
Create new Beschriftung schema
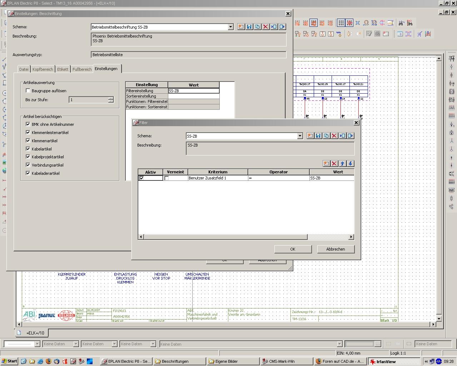(241, 27)
